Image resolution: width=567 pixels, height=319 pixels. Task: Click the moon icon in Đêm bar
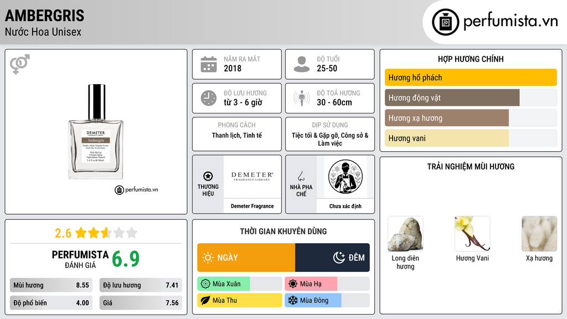point(339,258)
